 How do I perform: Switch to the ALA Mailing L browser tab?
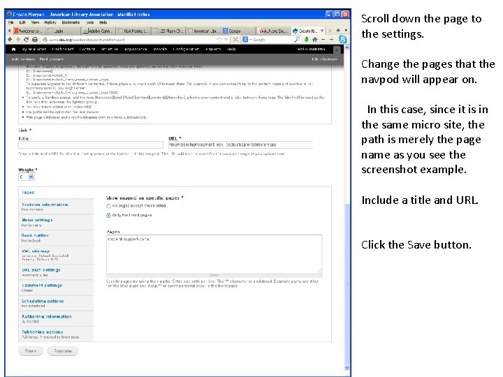(x=133, y=31)
